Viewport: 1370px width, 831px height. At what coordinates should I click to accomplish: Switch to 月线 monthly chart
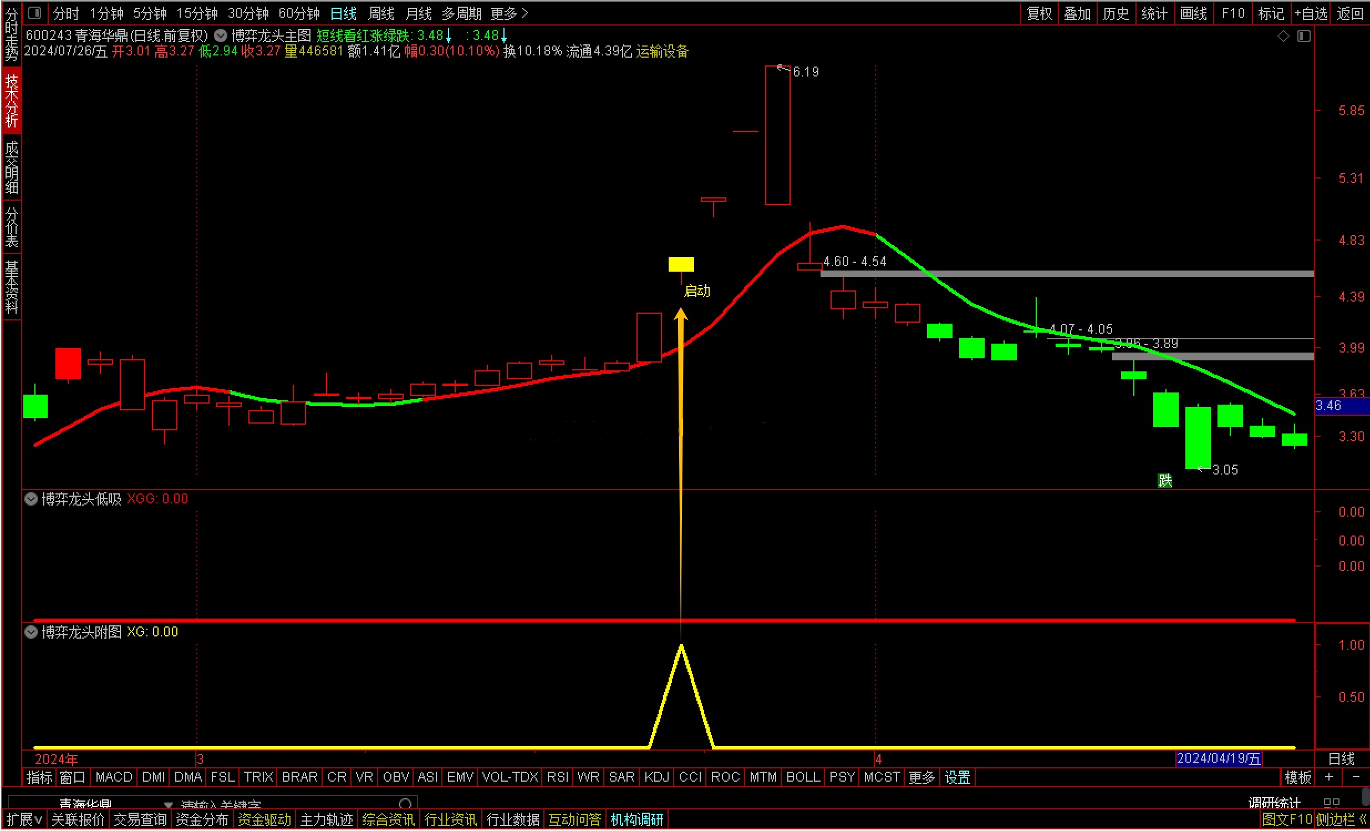tap(418, 13)
